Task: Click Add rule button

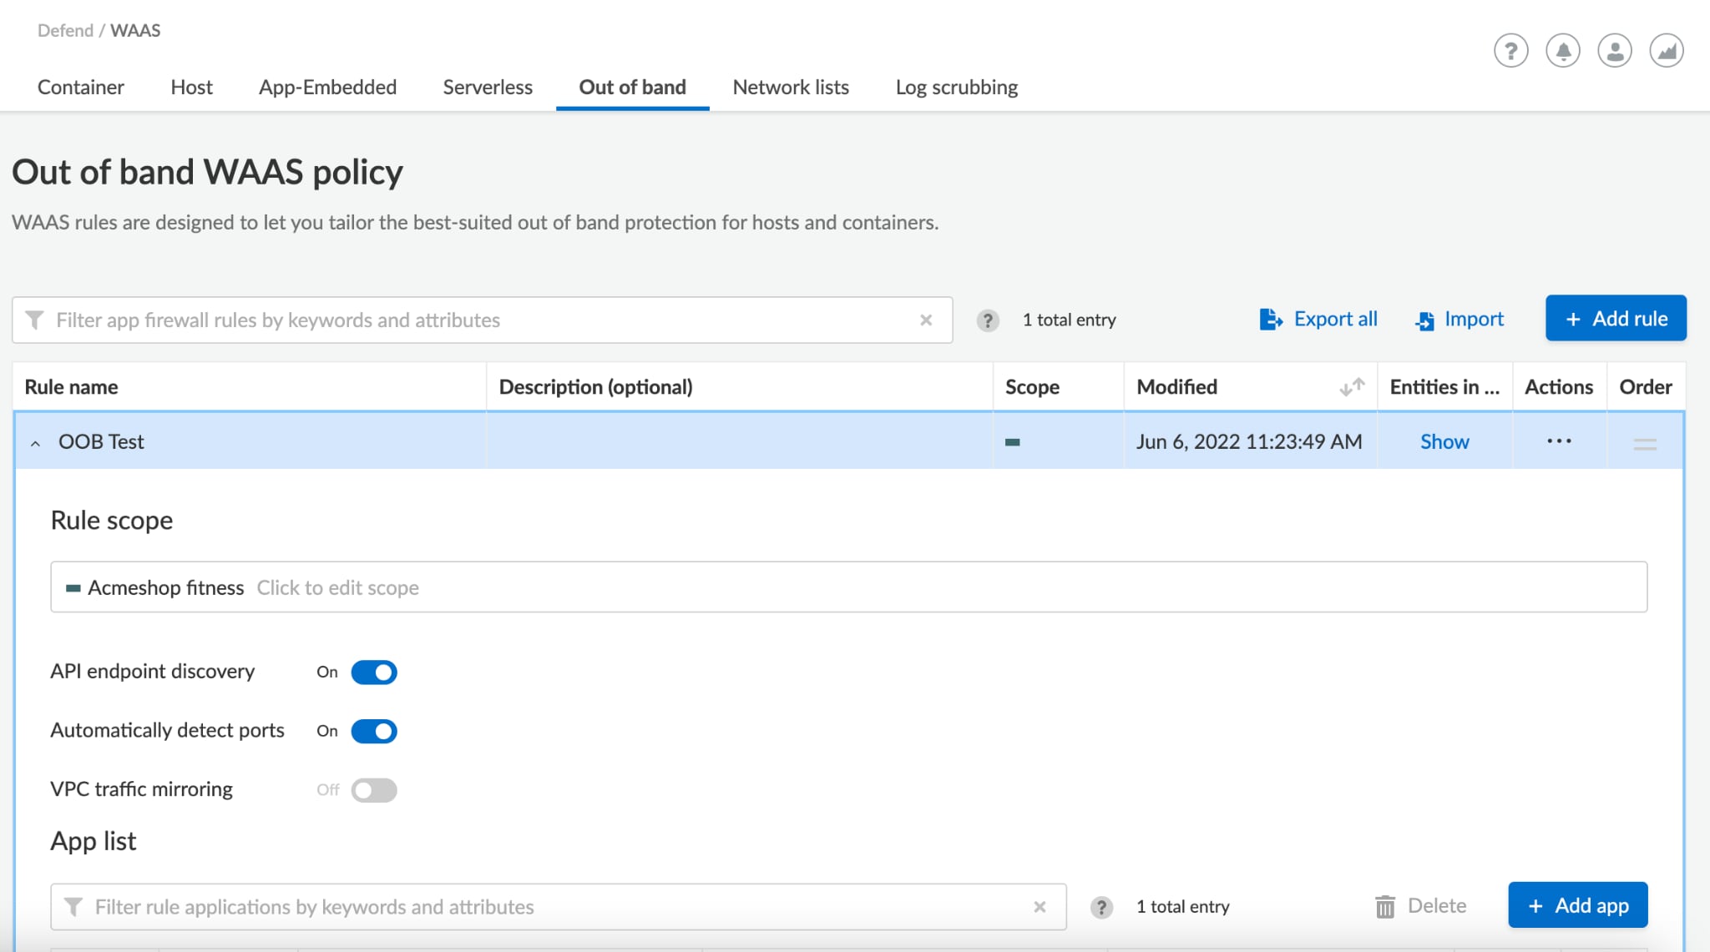Action: (1616, 318)
